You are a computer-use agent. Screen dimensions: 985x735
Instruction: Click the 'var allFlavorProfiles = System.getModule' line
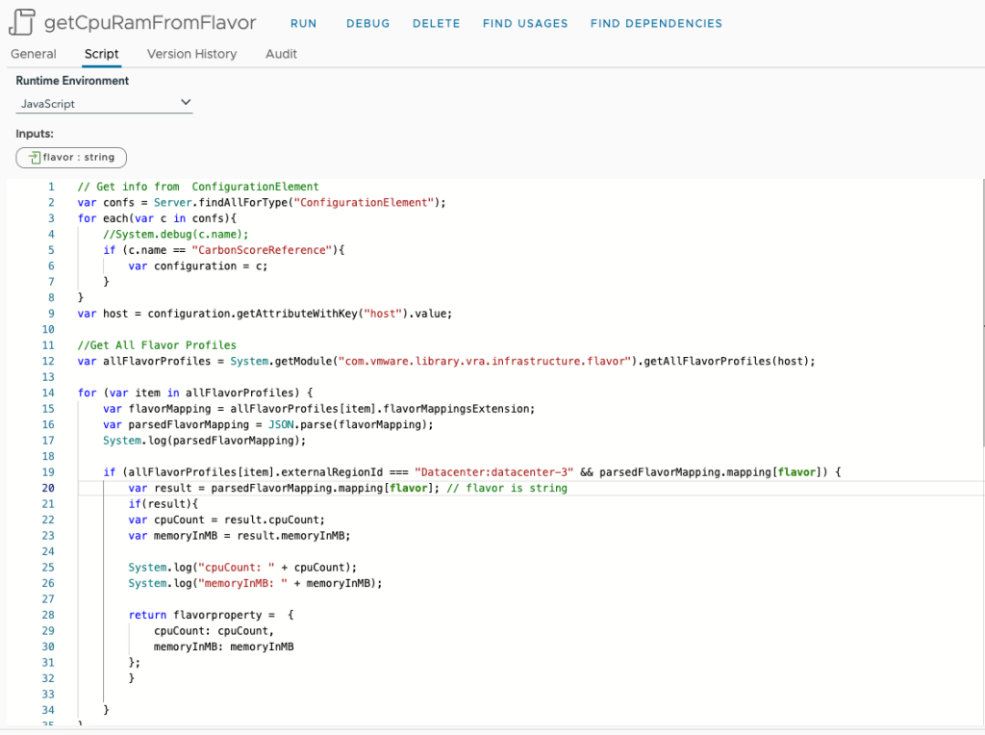click(x=446, y=361)
